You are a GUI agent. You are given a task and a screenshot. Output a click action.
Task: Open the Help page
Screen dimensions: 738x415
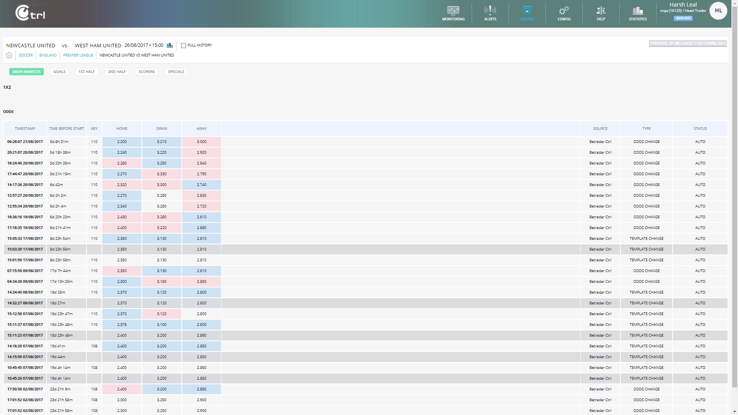click(601, 13)
